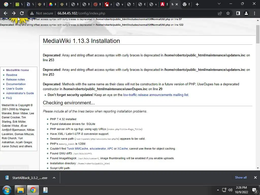Open the tab search chevron
This screenshot has width=260, height=195.
pos(219,4)
